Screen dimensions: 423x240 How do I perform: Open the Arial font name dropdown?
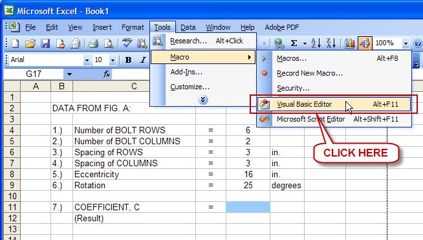pos(87,60)
